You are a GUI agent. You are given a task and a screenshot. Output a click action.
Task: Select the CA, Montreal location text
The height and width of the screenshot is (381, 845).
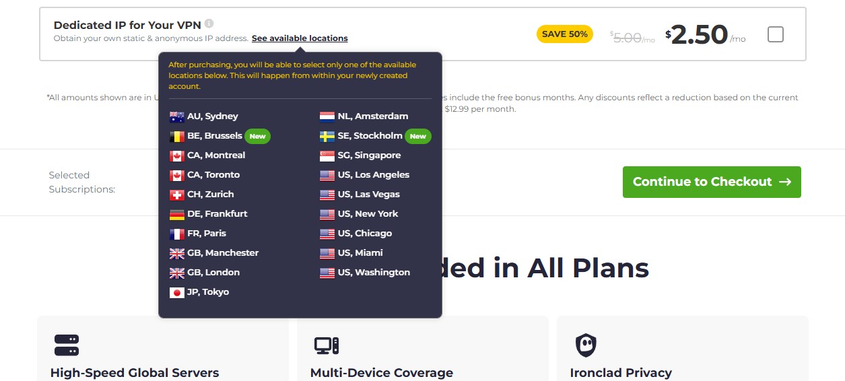(x=216, y=155)
